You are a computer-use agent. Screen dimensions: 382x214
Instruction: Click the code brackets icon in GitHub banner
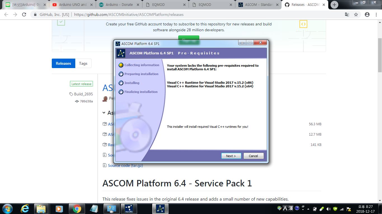(x=303, y=24)
